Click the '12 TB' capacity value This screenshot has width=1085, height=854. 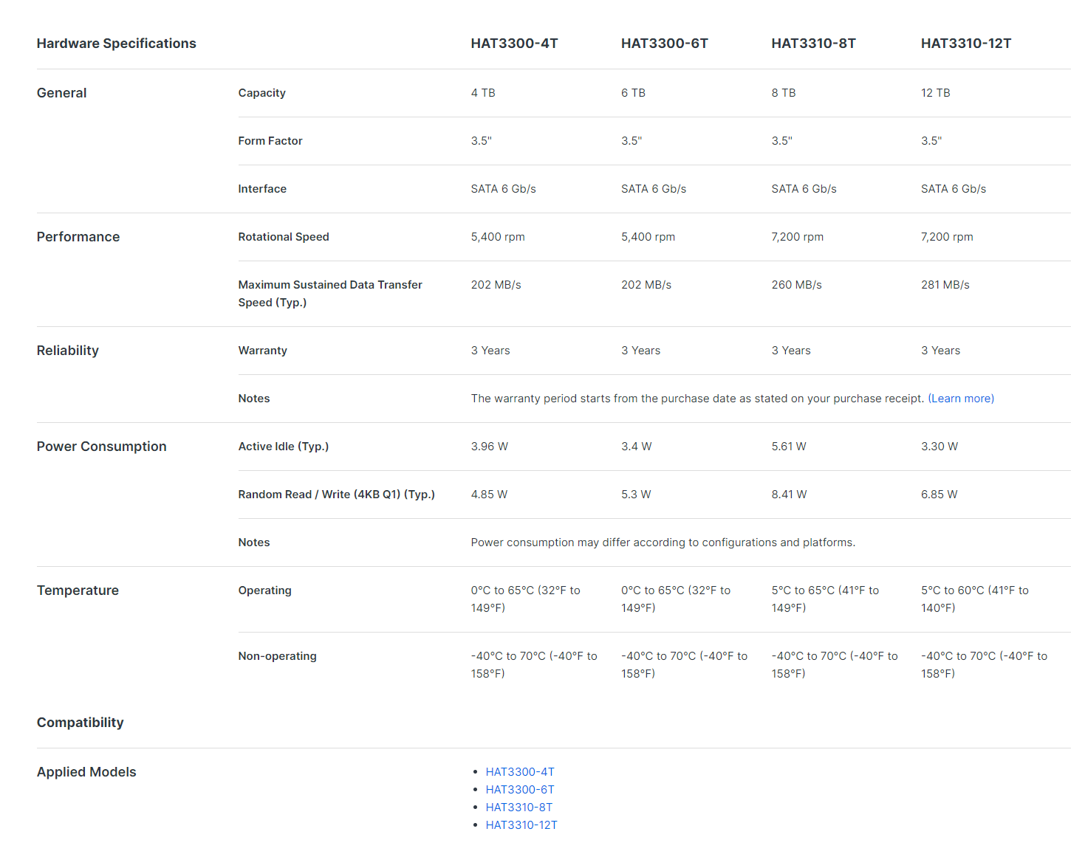pos(936,93)
